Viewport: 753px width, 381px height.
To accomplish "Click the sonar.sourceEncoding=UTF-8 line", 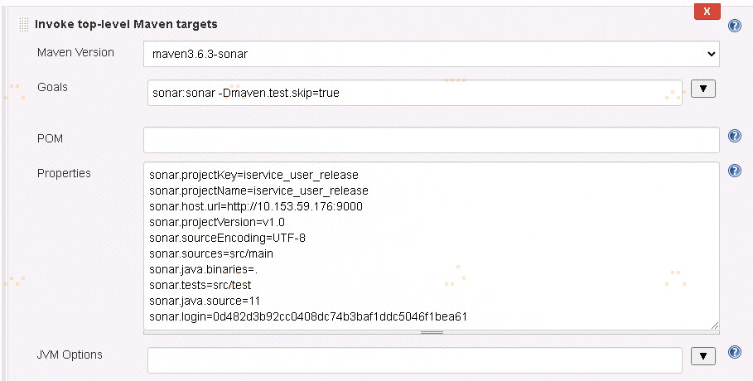I will pyautogui.click(x=227, y=238).
